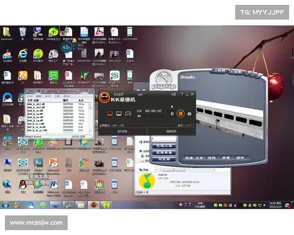294x235 pixels.
Task: Open KK recorder help question mark
Action: coord(182,94)
